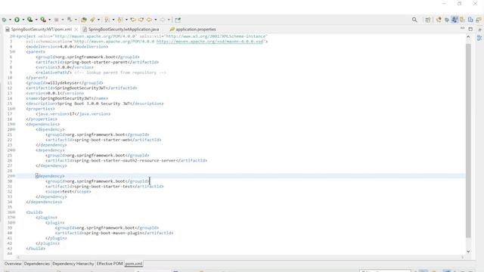
Task: Jump to Next Annotation icon
Action: [107, 20]
